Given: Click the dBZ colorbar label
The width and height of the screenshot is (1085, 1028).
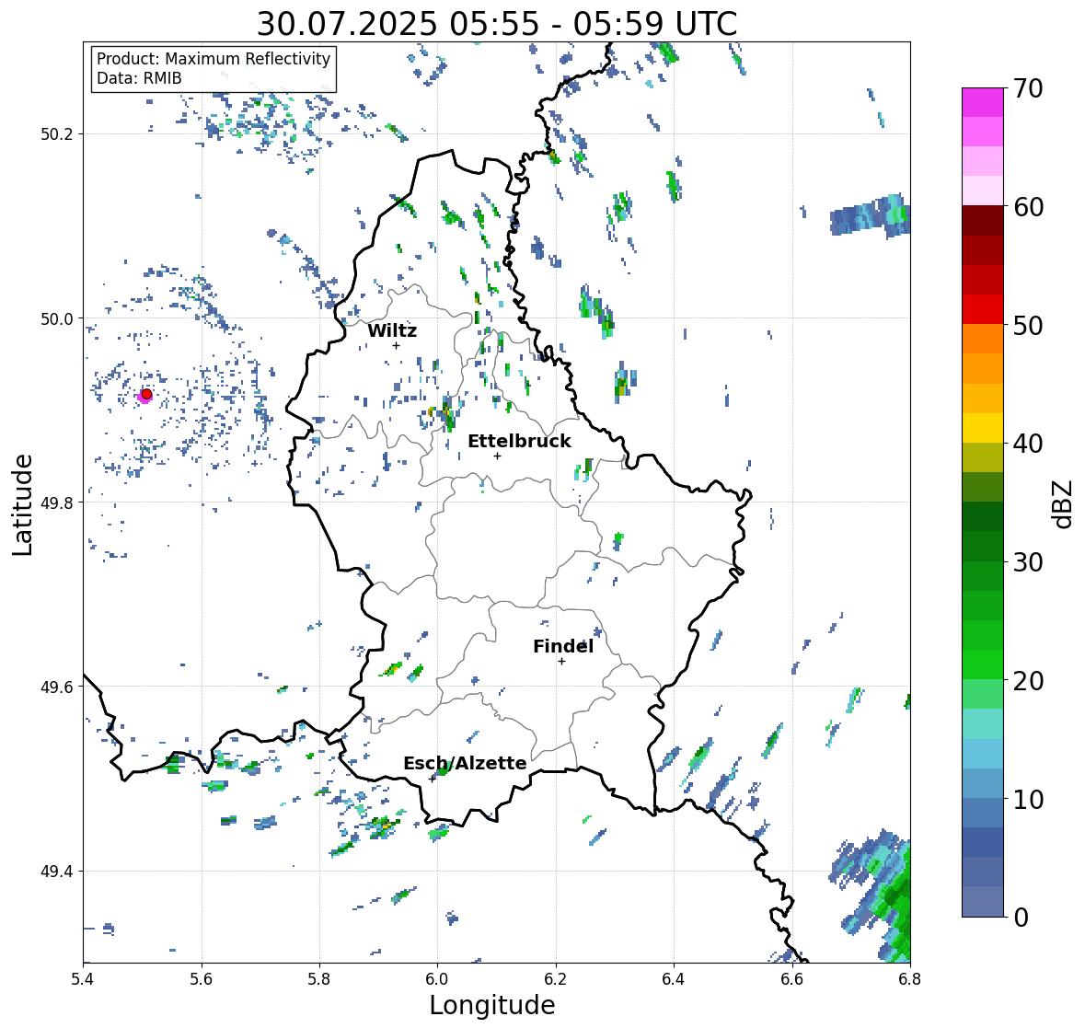Looking at the screenshot, I should coord(1064,503).
